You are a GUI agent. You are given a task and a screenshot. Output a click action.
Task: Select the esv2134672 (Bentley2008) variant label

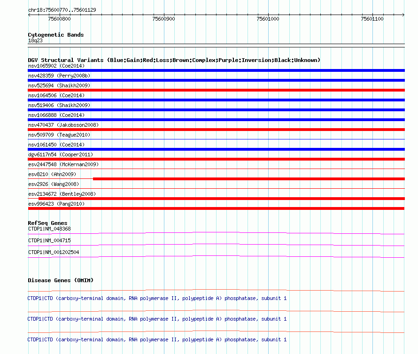(x=62, y=194)
